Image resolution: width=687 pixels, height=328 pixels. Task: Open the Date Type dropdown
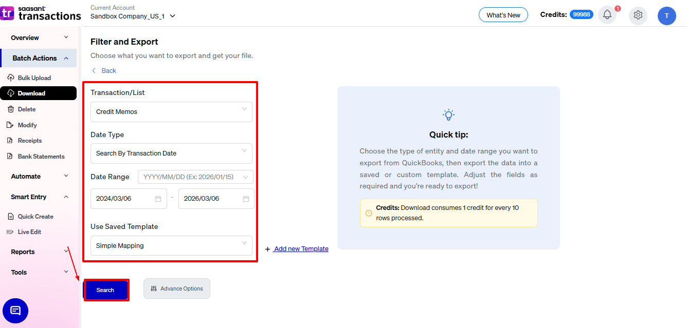(171, 153)
